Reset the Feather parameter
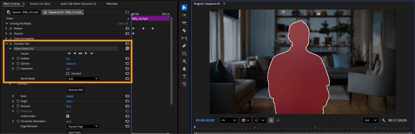 127,59
